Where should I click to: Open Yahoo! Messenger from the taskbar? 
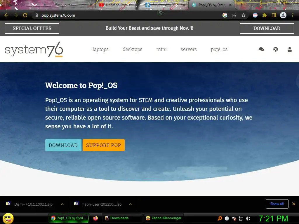(164, 218)
